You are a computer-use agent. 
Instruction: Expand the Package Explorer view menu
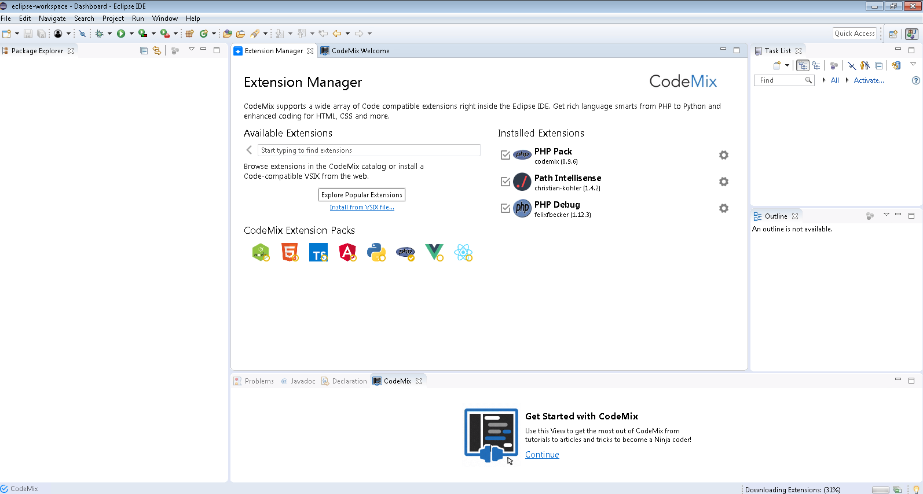(x=192, y=50)
